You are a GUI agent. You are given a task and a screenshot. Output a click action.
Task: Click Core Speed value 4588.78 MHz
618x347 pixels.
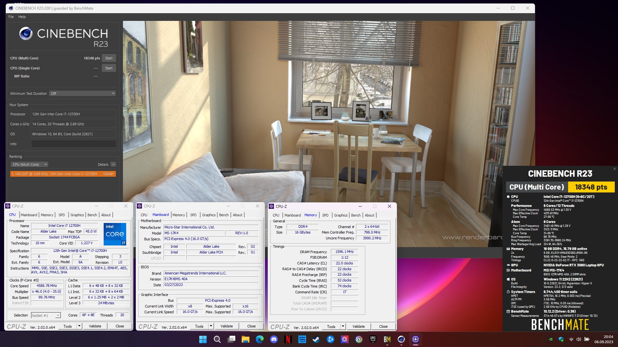tap(47, 286)
